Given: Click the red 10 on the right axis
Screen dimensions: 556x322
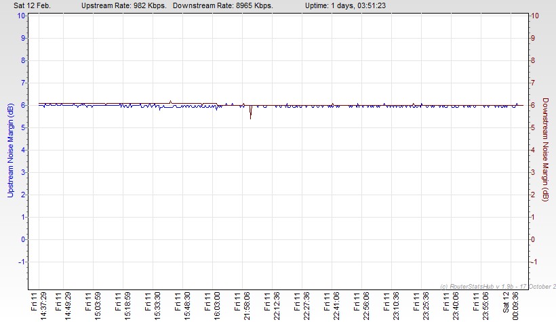Looking at the screenshot, I should [534, 16].
